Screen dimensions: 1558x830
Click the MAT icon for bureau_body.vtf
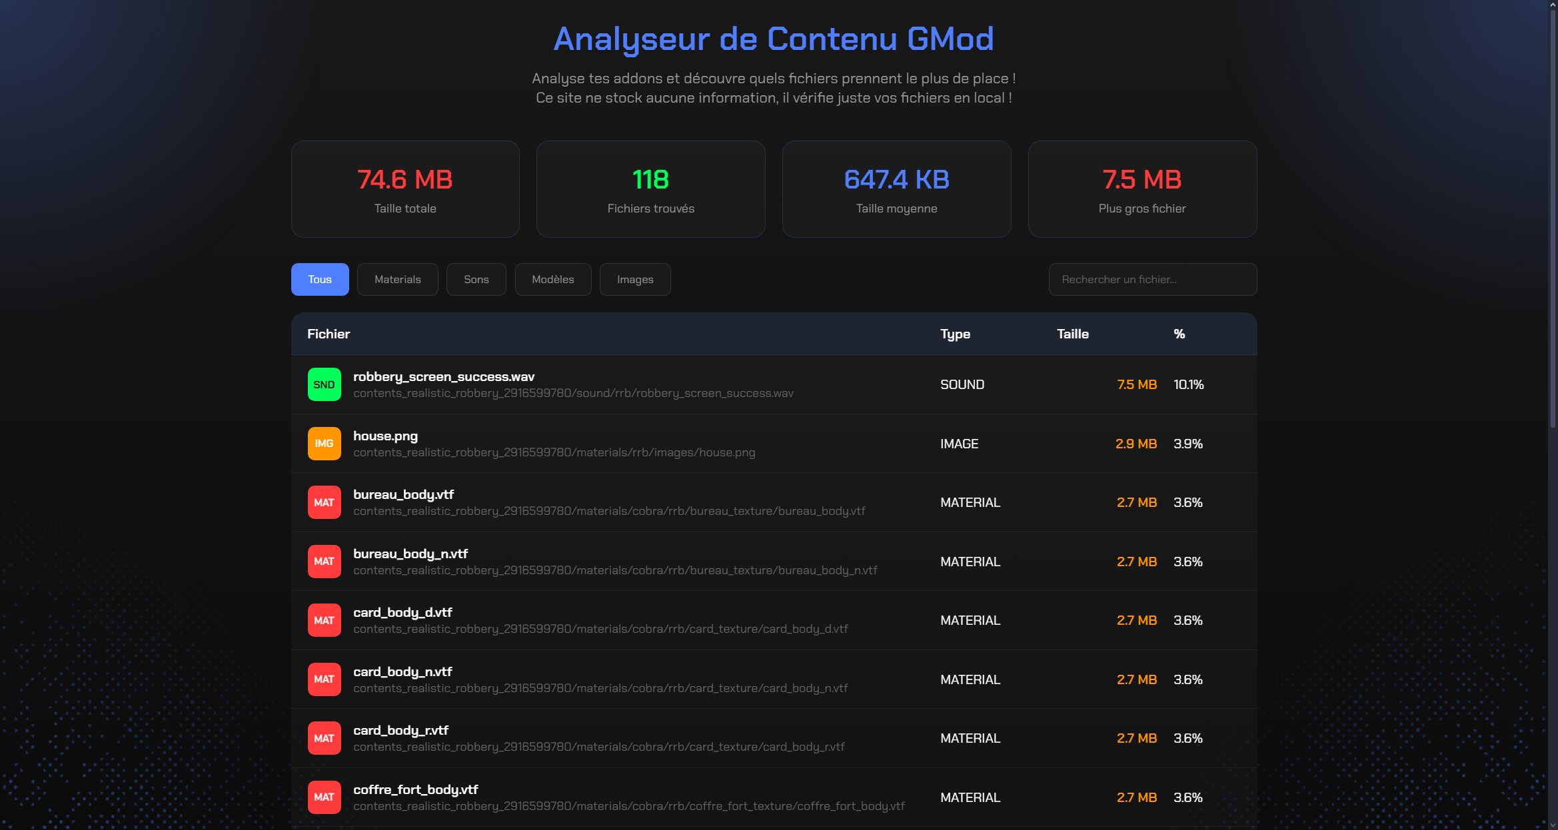[x=324, y=502]
